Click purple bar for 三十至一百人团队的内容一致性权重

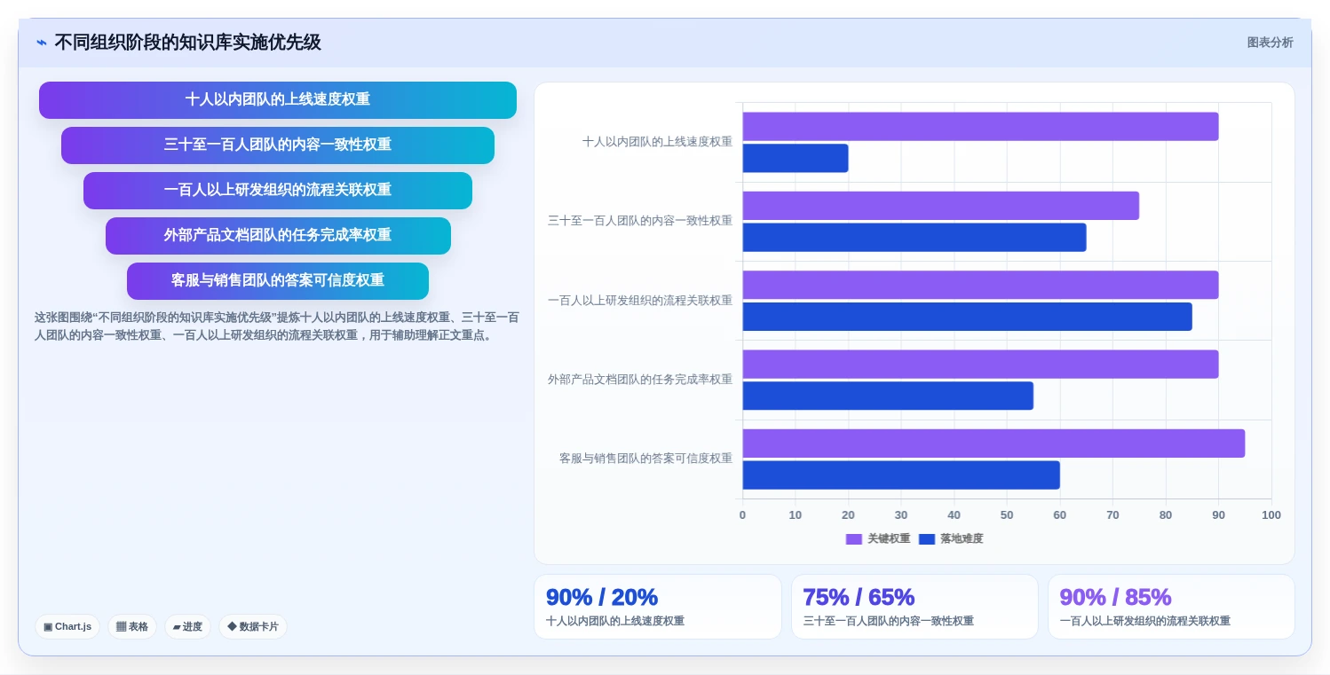pyautogui.click(x=941, y=206)
